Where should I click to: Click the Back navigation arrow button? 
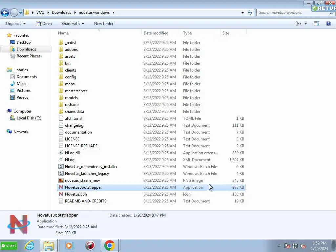pyautogui.click(x=5, y=12)
